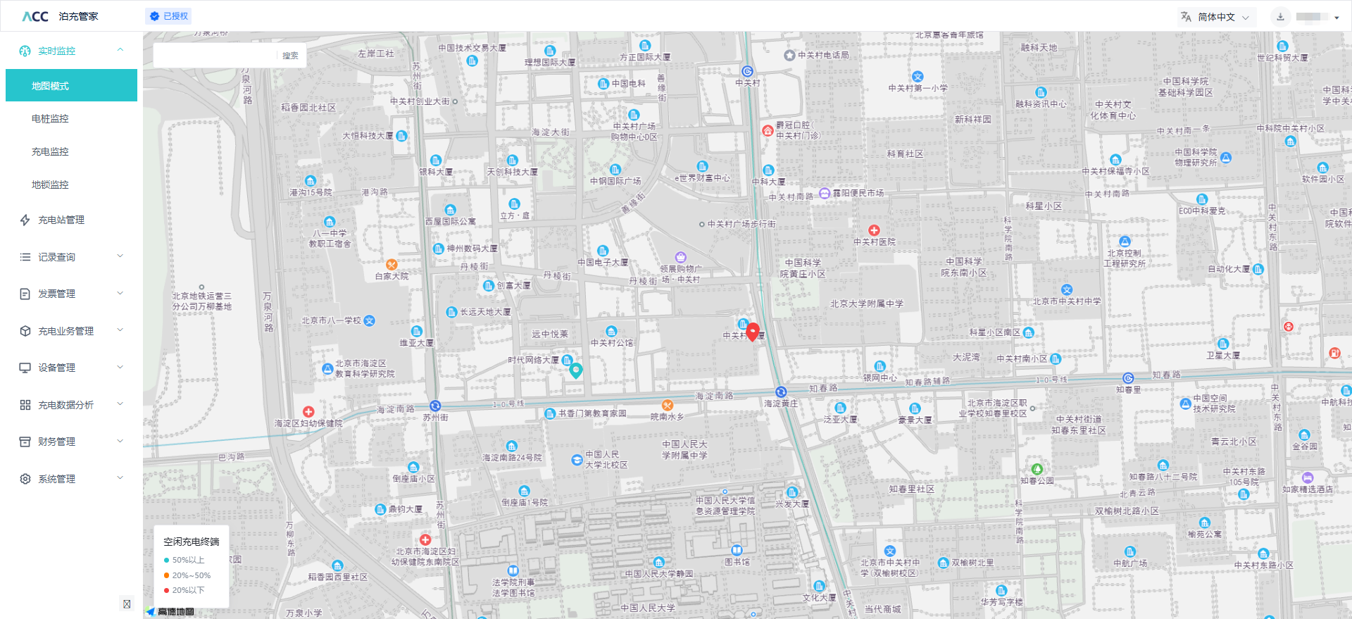Screen dimensions: 1352x619
Task: Click the monitor icon beside 设备管理
Action: pos(25,368)
